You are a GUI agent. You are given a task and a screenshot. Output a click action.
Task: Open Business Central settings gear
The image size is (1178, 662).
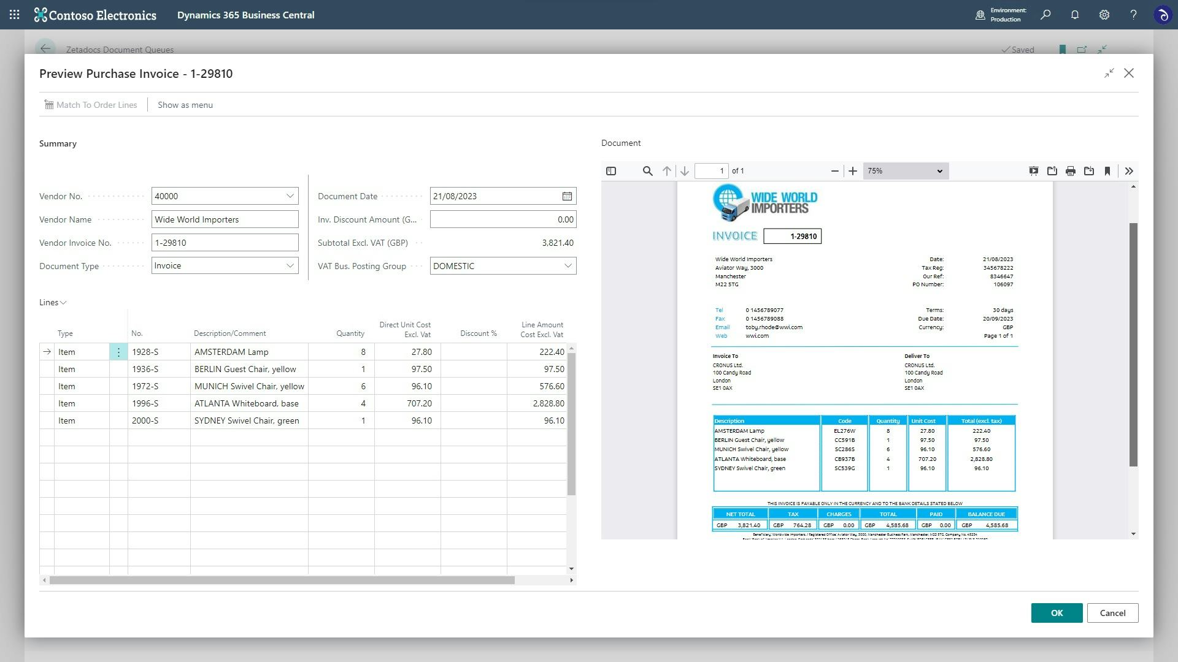click(1104, 14)
